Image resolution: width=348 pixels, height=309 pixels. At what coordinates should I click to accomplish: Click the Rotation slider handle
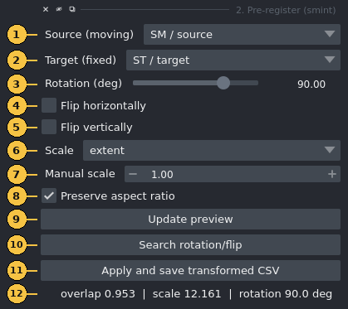tap(223, 83)
